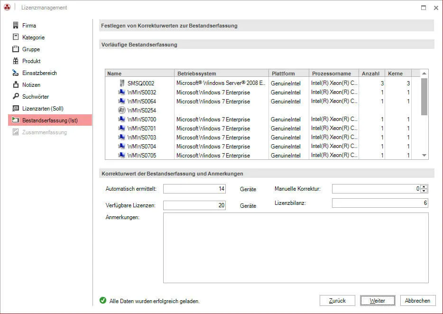Click into the Anmerkungen text area
443x314 pixels.
click(x=296, y=248)
